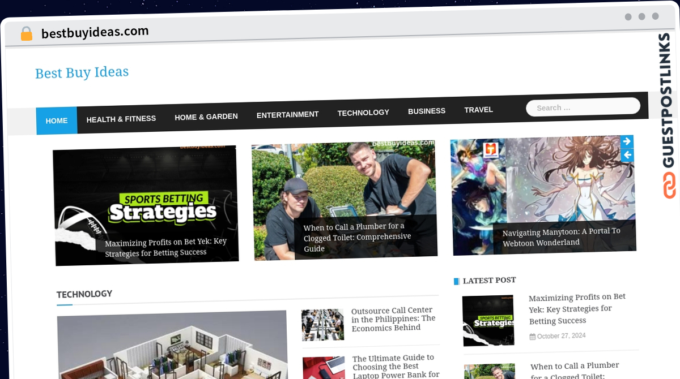Go to the ENTERTAINMENT section

[287, 114]
